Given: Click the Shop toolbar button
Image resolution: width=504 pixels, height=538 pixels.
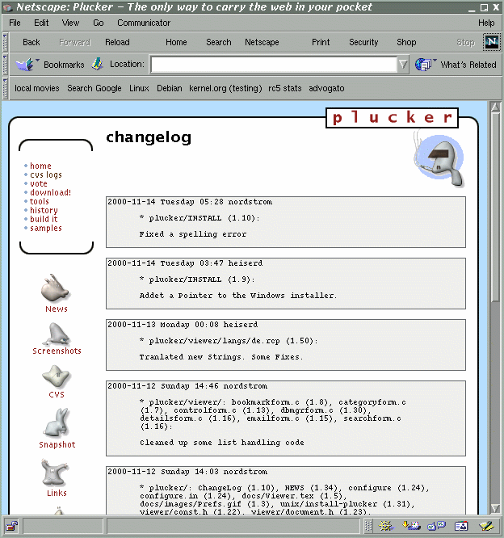Looking at the screenshot, I should [x=406, y=42].
